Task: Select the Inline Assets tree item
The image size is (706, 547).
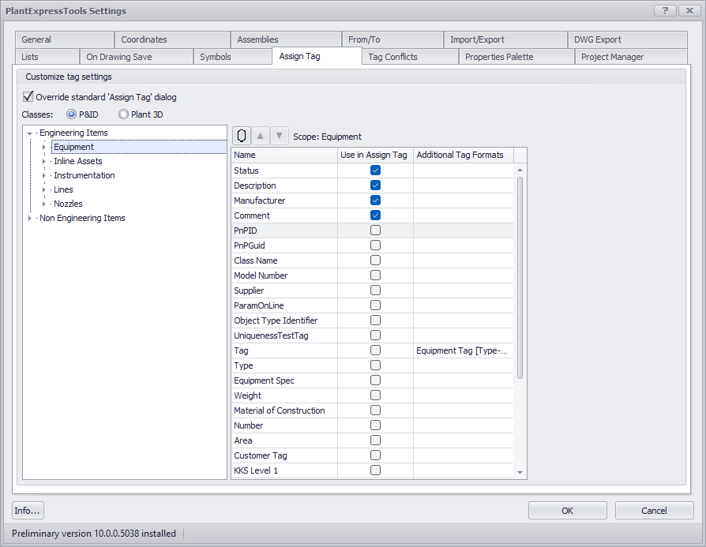Action: pos(78,161)
